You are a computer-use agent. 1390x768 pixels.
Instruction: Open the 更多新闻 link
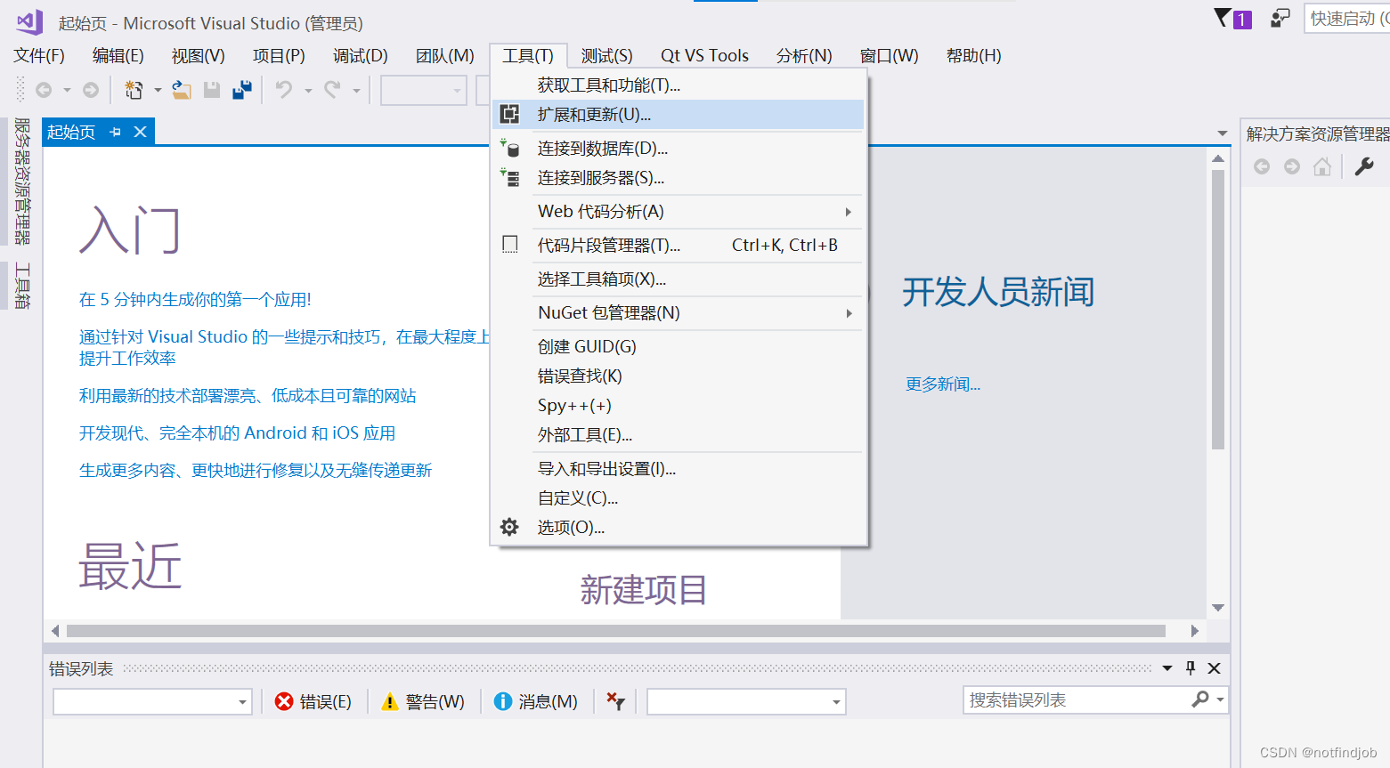(942, 384)
